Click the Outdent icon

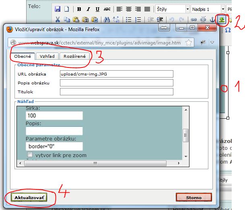(x=150, y=20)
